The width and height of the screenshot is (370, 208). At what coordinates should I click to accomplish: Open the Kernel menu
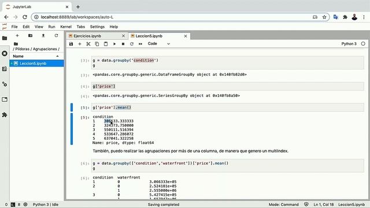coord(66,27)
